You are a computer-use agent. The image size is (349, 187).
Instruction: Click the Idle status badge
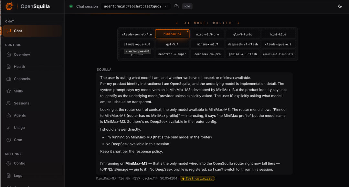coord(187,6)
